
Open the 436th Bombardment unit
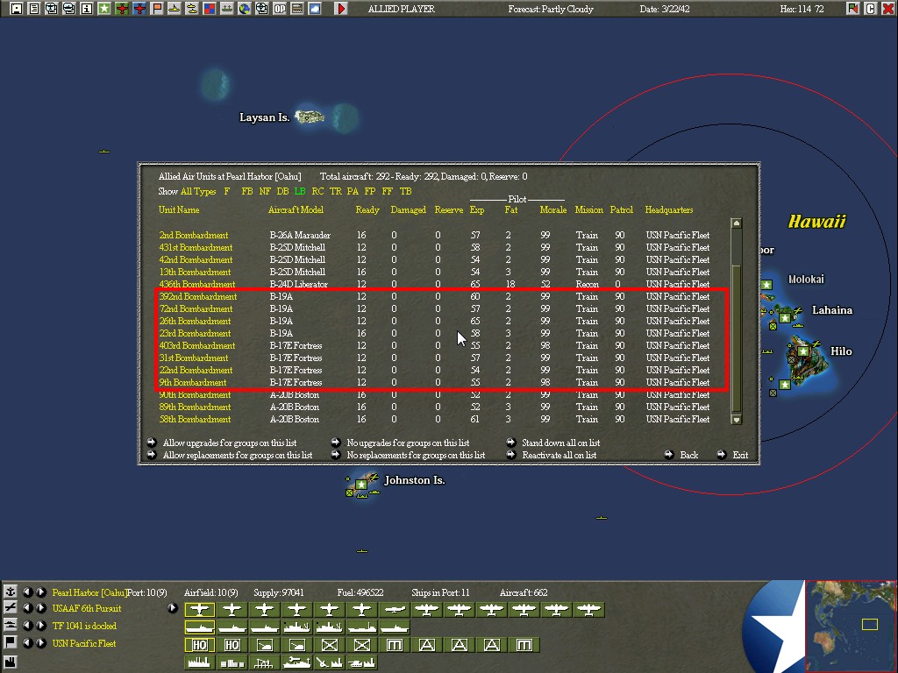pyautogui.click(x=197, y=285)
